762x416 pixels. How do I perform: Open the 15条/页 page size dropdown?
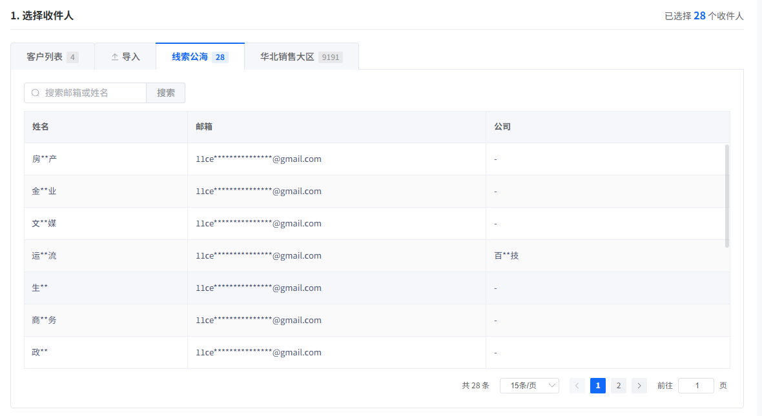530,386
